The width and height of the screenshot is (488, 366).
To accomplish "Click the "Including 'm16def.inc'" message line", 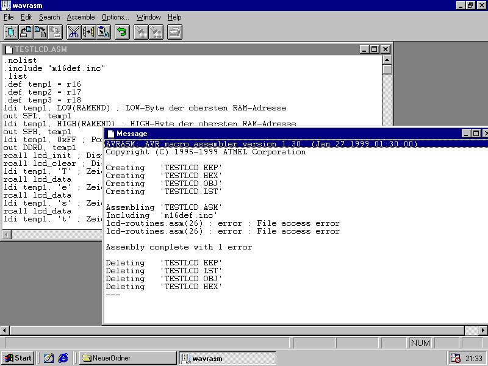I will pos(162,215).
